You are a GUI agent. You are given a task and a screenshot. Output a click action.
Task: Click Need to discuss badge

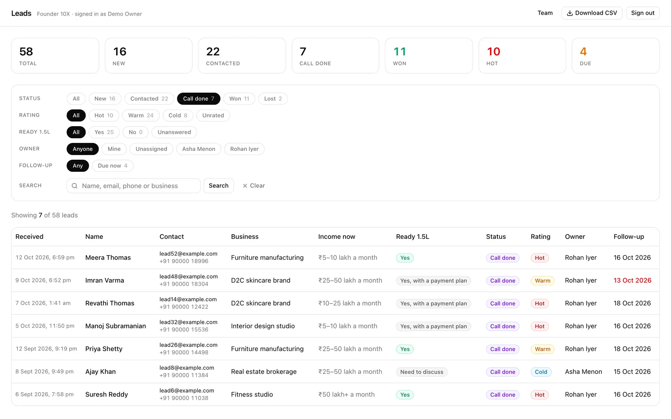[x=422, y=372]
